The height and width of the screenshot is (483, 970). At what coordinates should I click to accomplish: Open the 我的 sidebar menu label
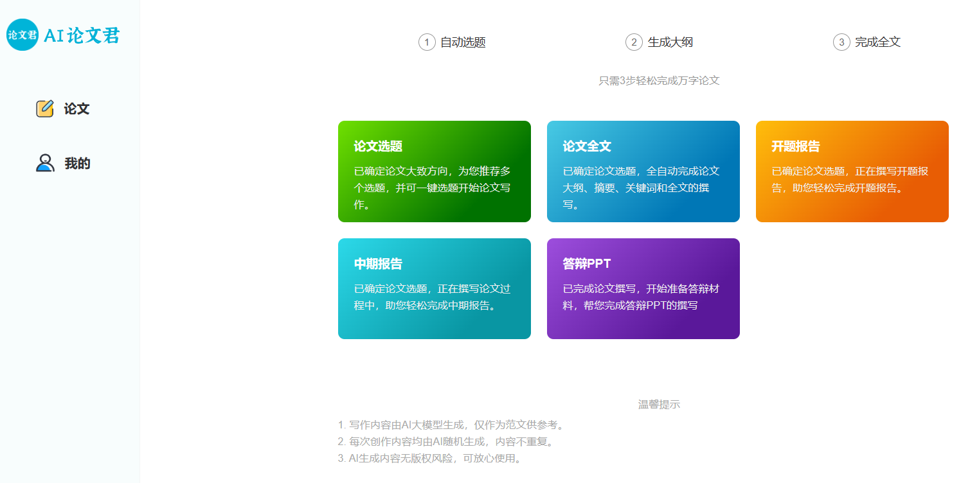click(77, 164)
